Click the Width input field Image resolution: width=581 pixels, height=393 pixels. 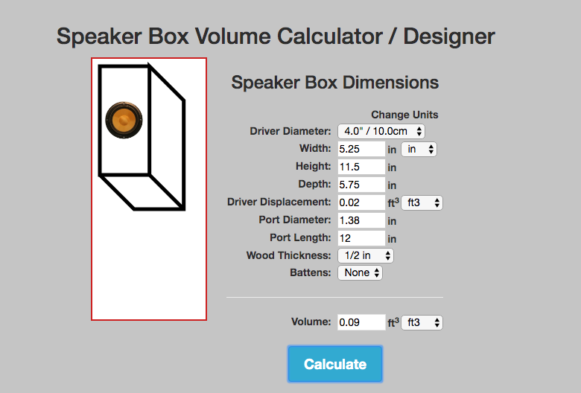tap(361, 149)
